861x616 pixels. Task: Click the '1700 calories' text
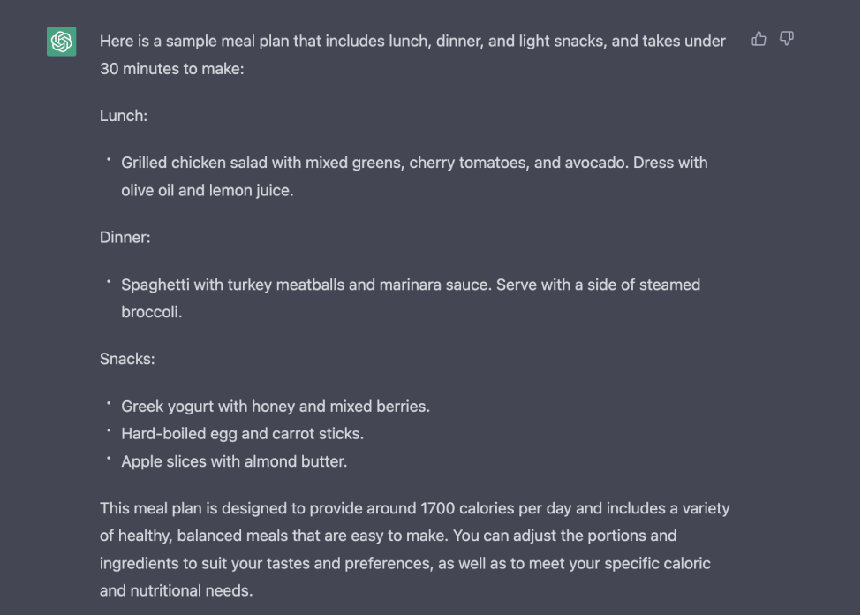(466, 508)
